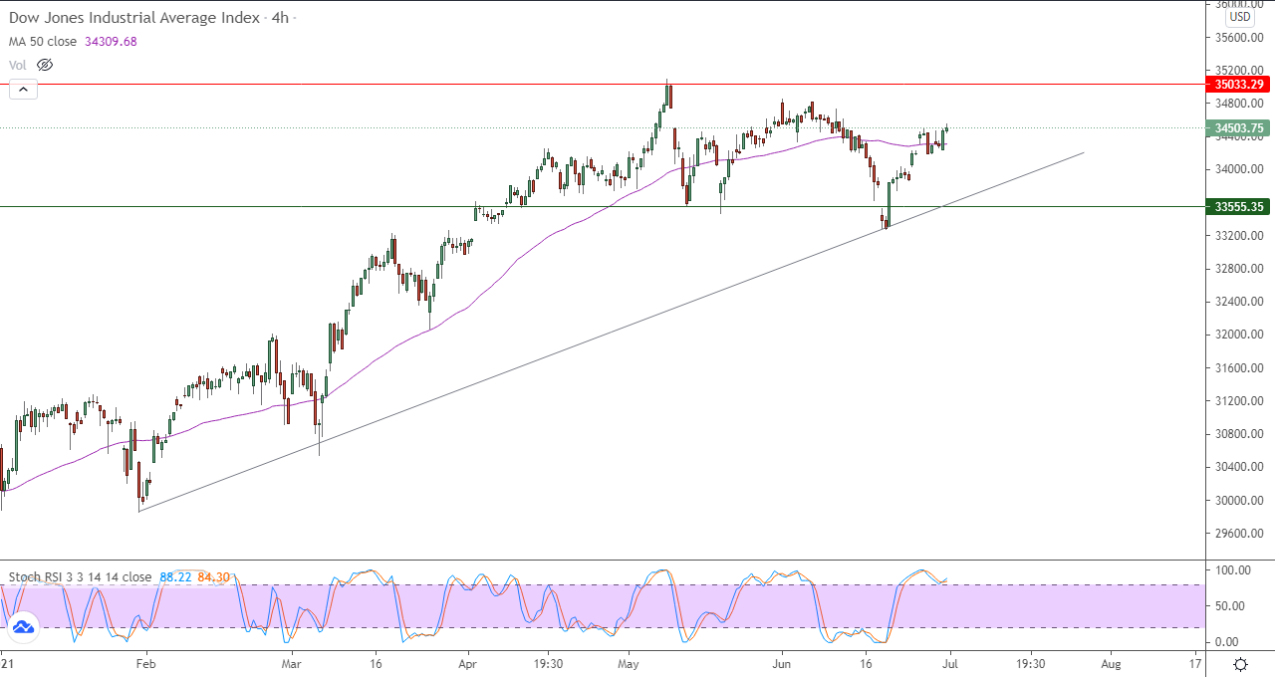Click the Jun date on time axis

click(x=782, y=663)
